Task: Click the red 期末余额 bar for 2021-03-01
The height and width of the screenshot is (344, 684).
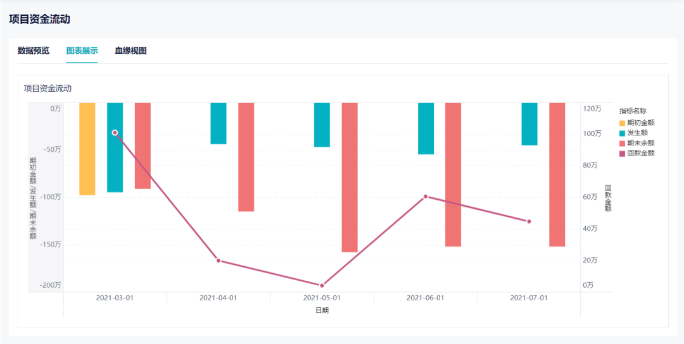Action: (x=142, y=145)
